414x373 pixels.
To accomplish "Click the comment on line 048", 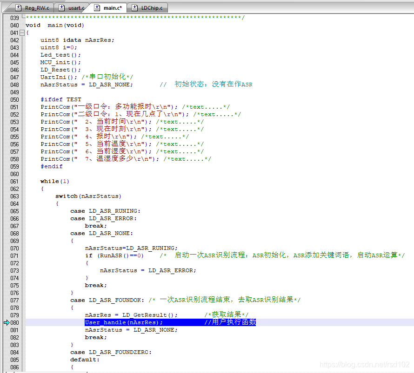I will [206, 85].
